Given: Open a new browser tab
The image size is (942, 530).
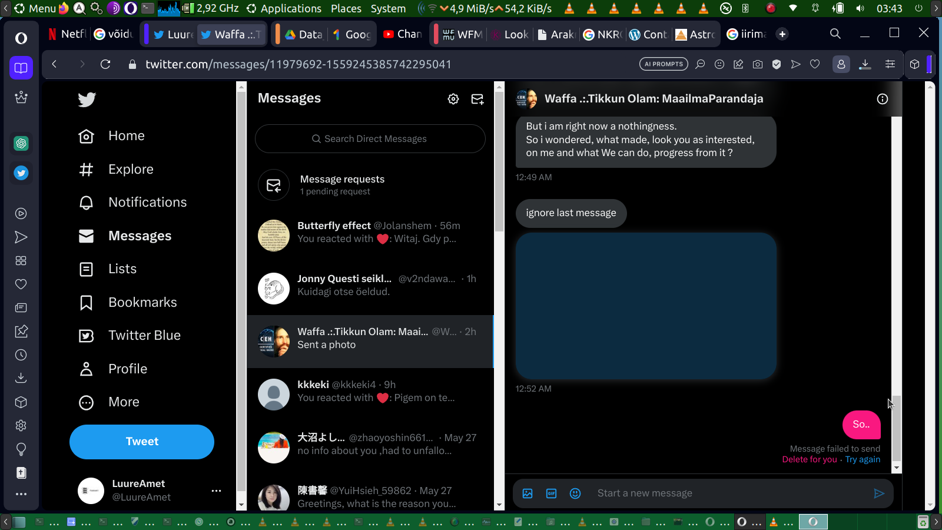Looking at the screenshot, I should [x=782, y=34].
